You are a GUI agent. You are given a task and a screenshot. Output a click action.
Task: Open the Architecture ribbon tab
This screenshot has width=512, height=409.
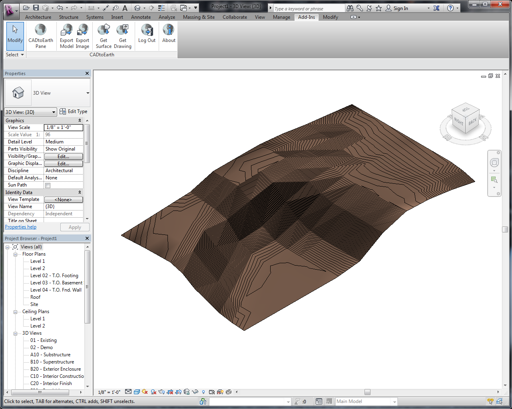coord(38,17)
